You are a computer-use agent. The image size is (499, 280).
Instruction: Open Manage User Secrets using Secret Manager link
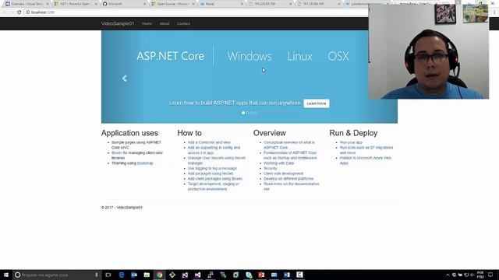(x=217, y=160)
